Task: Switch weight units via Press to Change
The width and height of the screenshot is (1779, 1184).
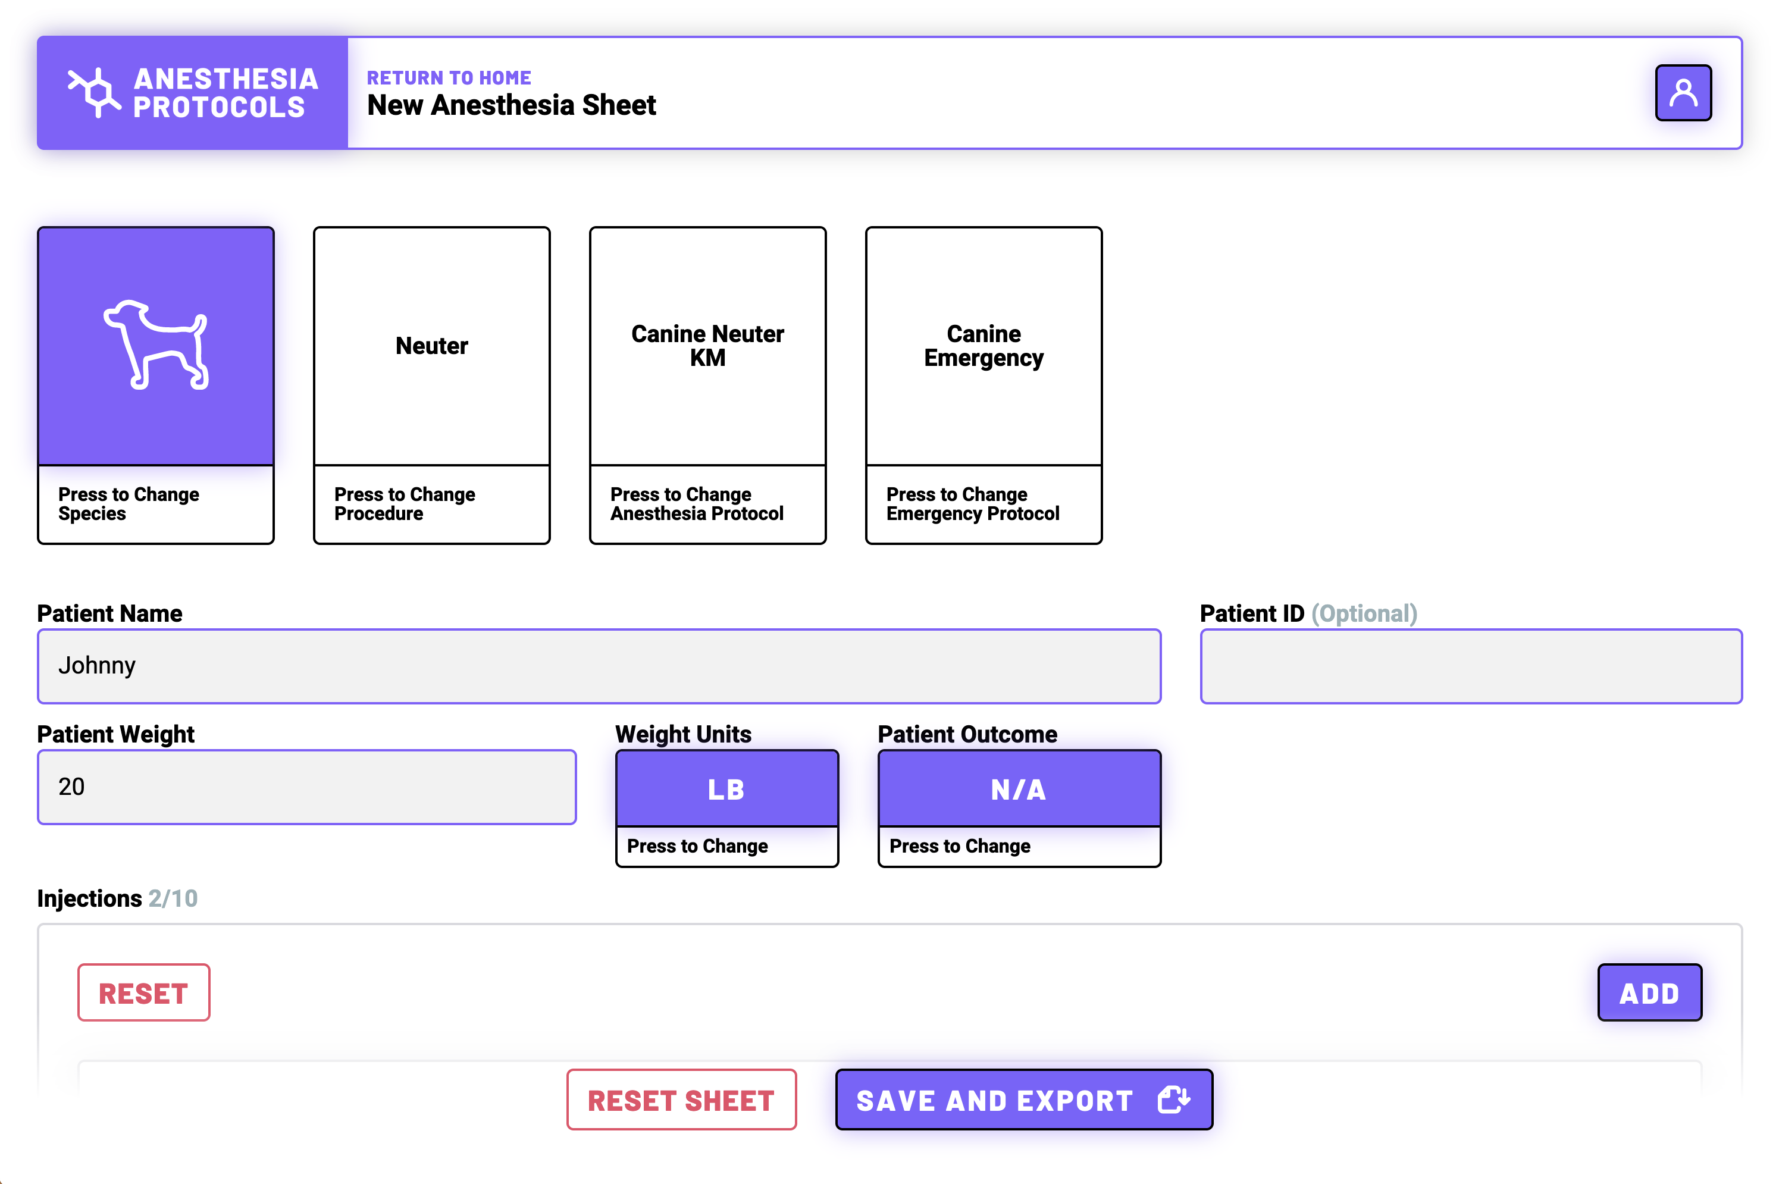Action: 726,847
